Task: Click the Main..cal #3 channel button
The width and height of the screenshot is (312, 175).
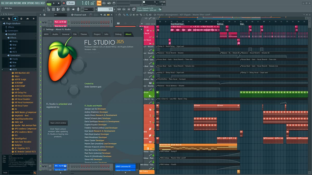Action: point(60,22)
